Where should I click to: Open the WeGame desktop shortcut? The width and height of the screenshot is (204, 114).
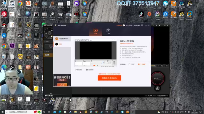189,4
